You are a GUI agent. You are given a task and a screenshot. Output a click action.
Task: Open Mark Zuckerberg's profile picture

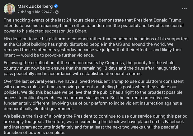pos(9,9)
